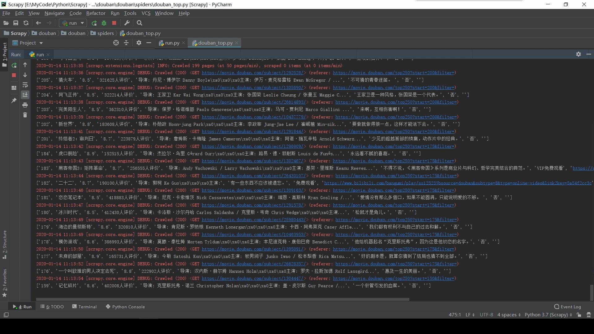Print console output with printer icon
Viewport: 594px width, 334px height.
[x=25, y=105]
